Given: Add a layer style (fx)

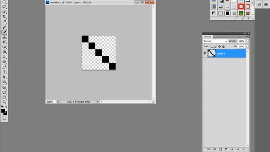Looking at the screenshot, I should (215, 149).
